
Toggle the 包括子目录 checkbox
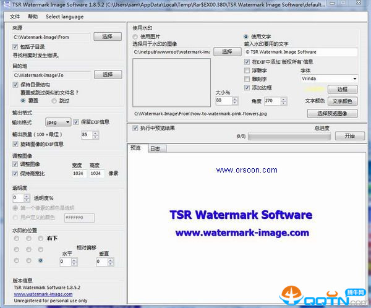click(15, 46)
